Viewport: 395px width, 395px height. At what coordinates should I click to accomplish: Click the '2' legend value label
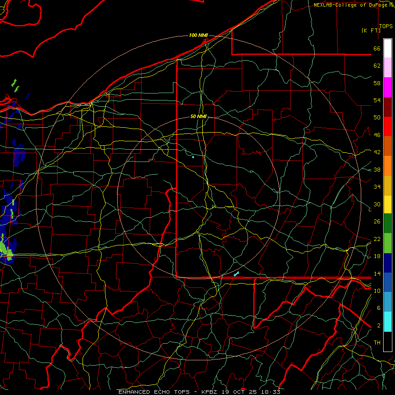(x=379, y=326)
